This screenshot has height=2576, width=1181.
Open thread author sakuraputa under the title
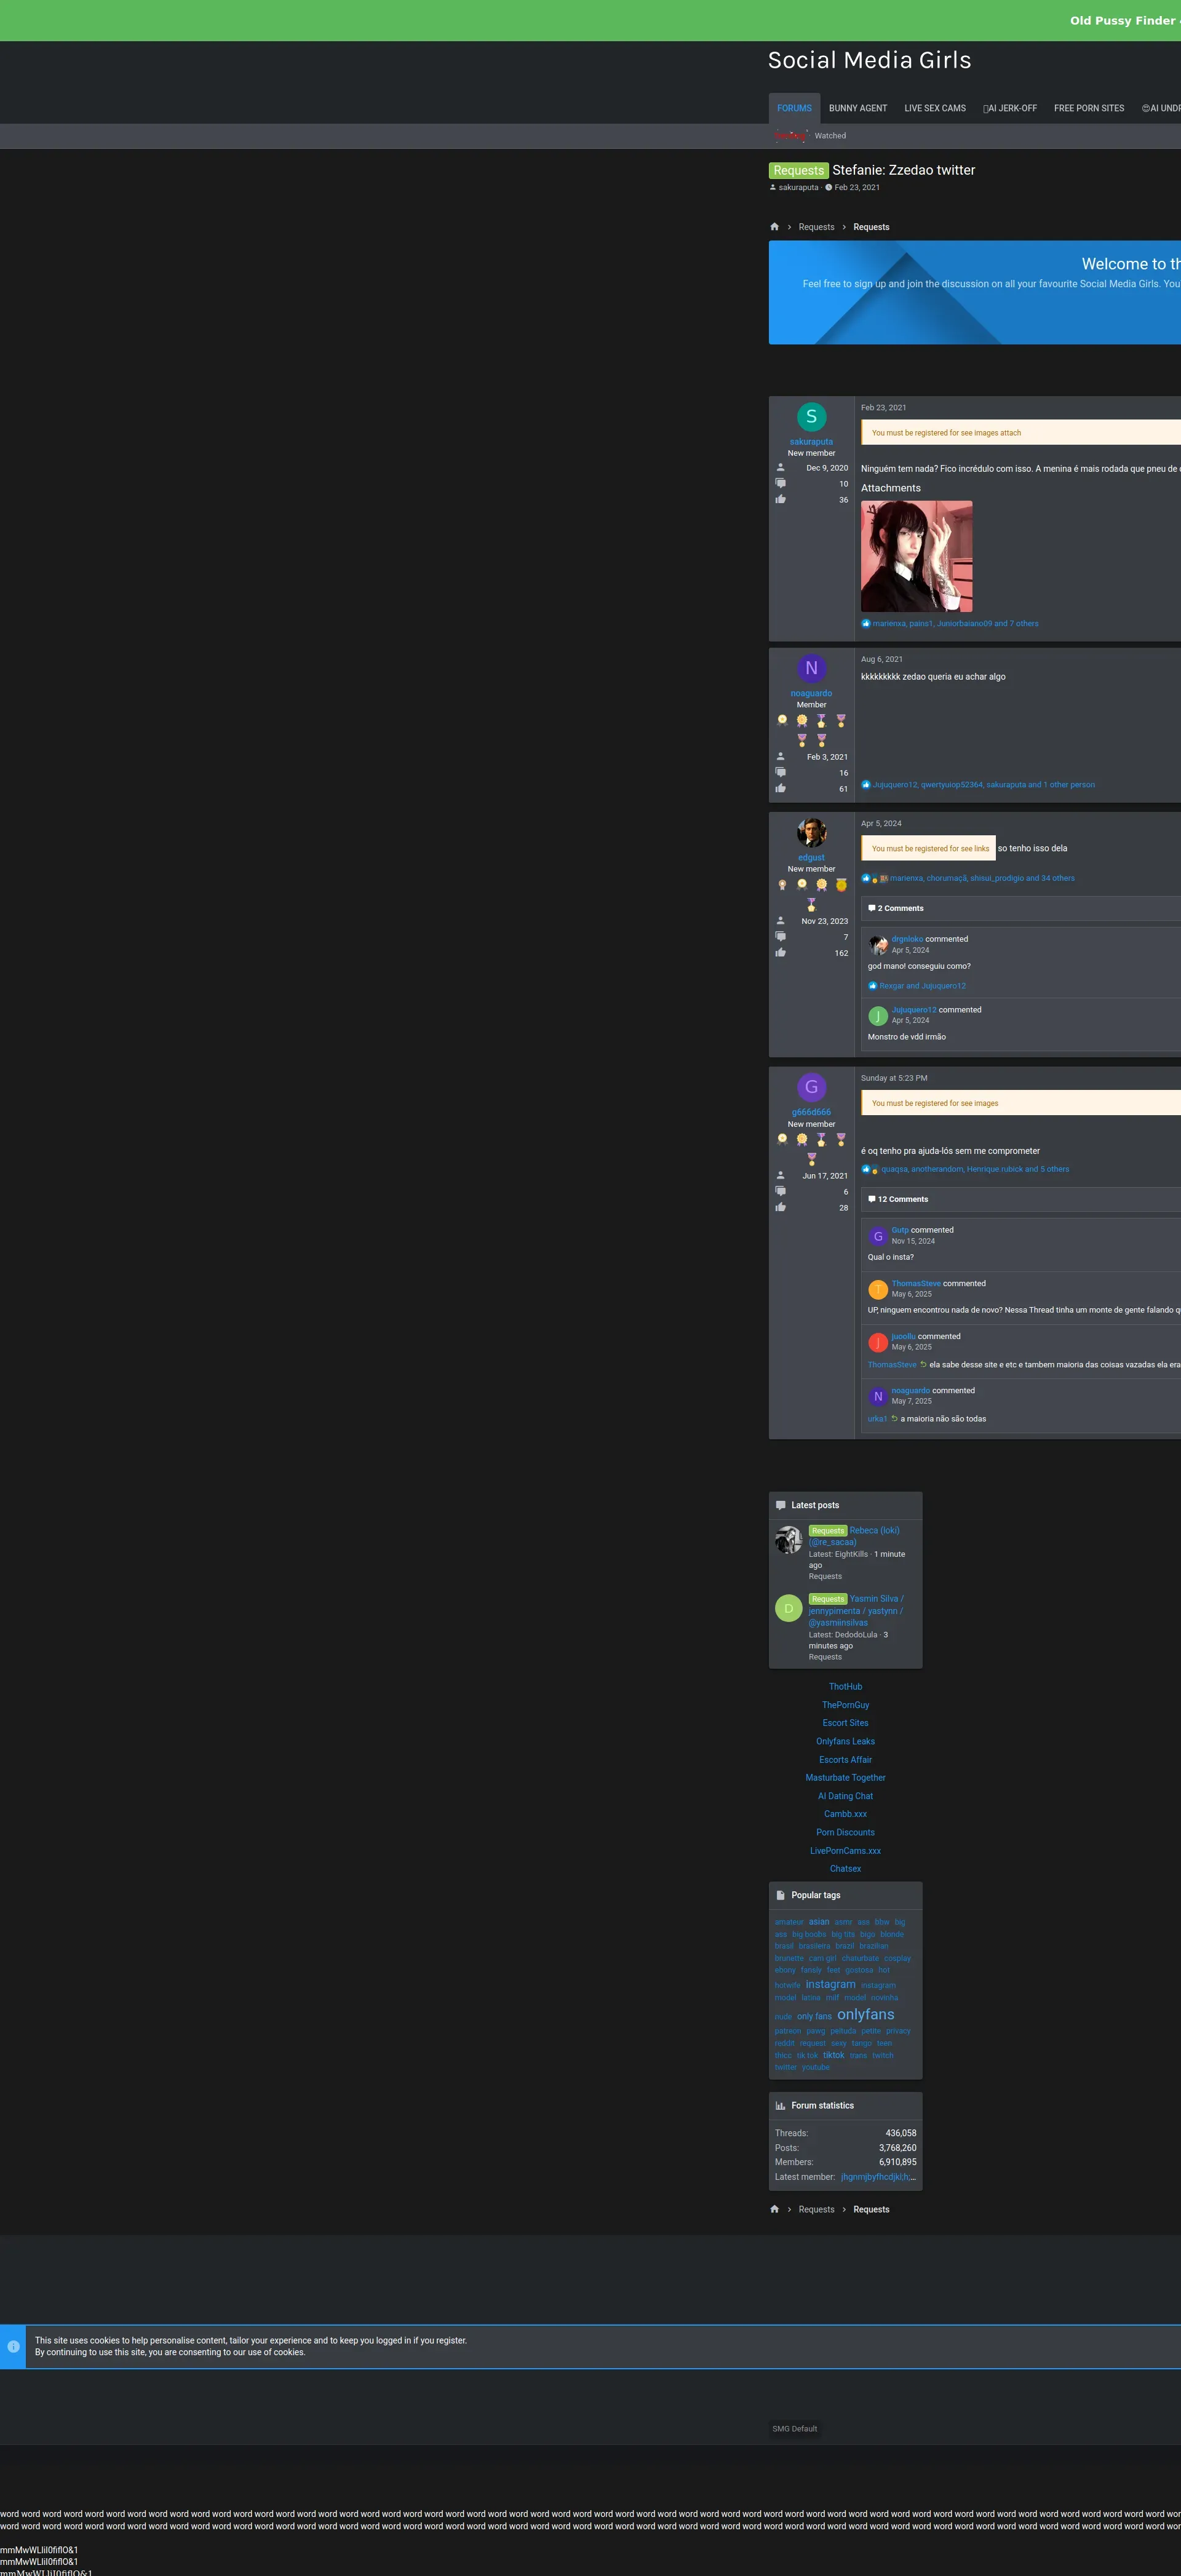[x=798, y=187]
